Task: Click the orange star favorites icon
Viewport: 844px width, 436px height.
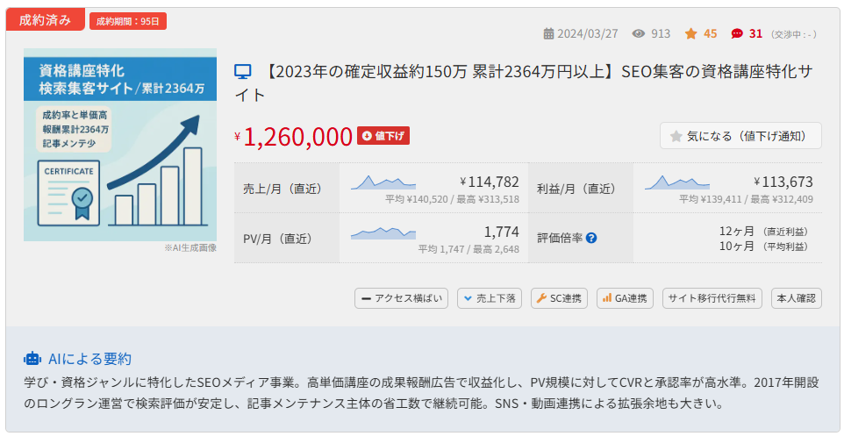Action: [690, 34]
